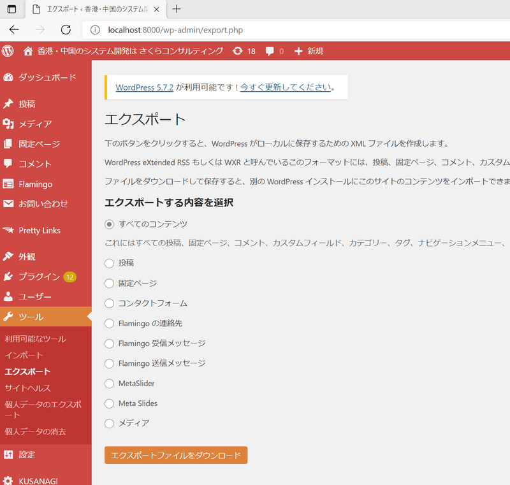Go to インポート submenu under ツール
Image resolution: width=510 pixels, height=485 pixels.
pos(24,355)
